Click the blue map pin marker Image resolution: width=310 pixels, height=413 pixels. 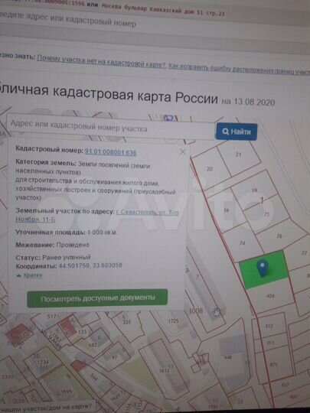click(263, 268)
